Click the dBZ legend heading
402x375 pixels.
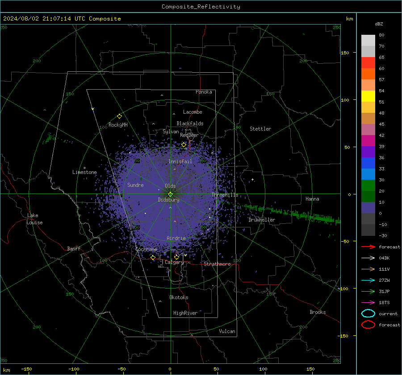(x=379, y=24)
